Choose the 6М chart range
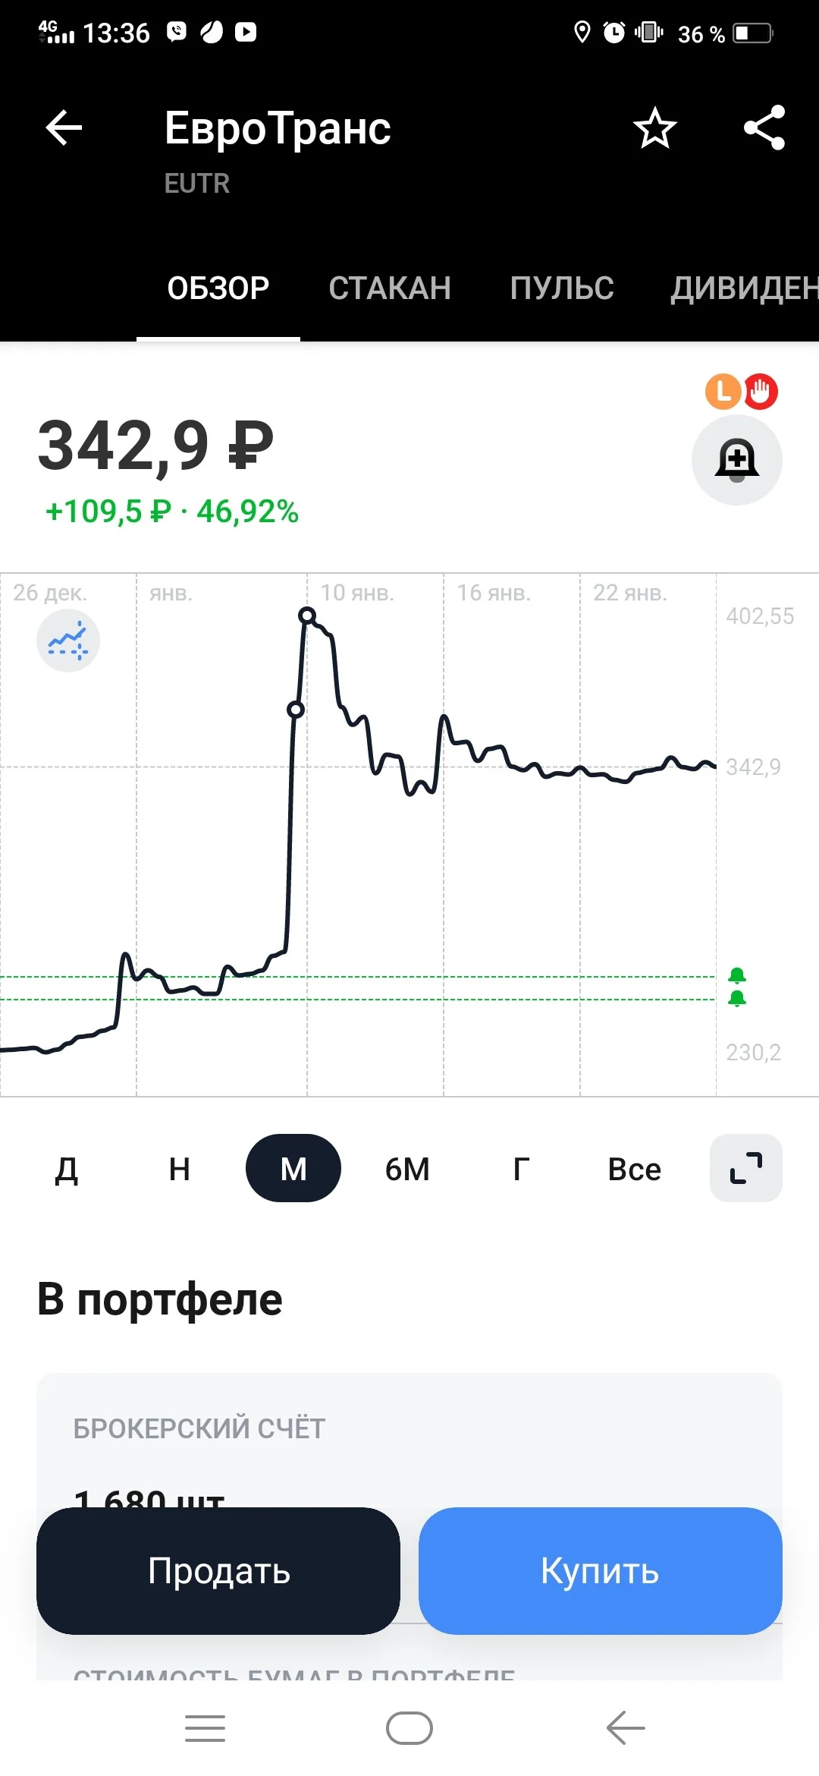 407,1169
